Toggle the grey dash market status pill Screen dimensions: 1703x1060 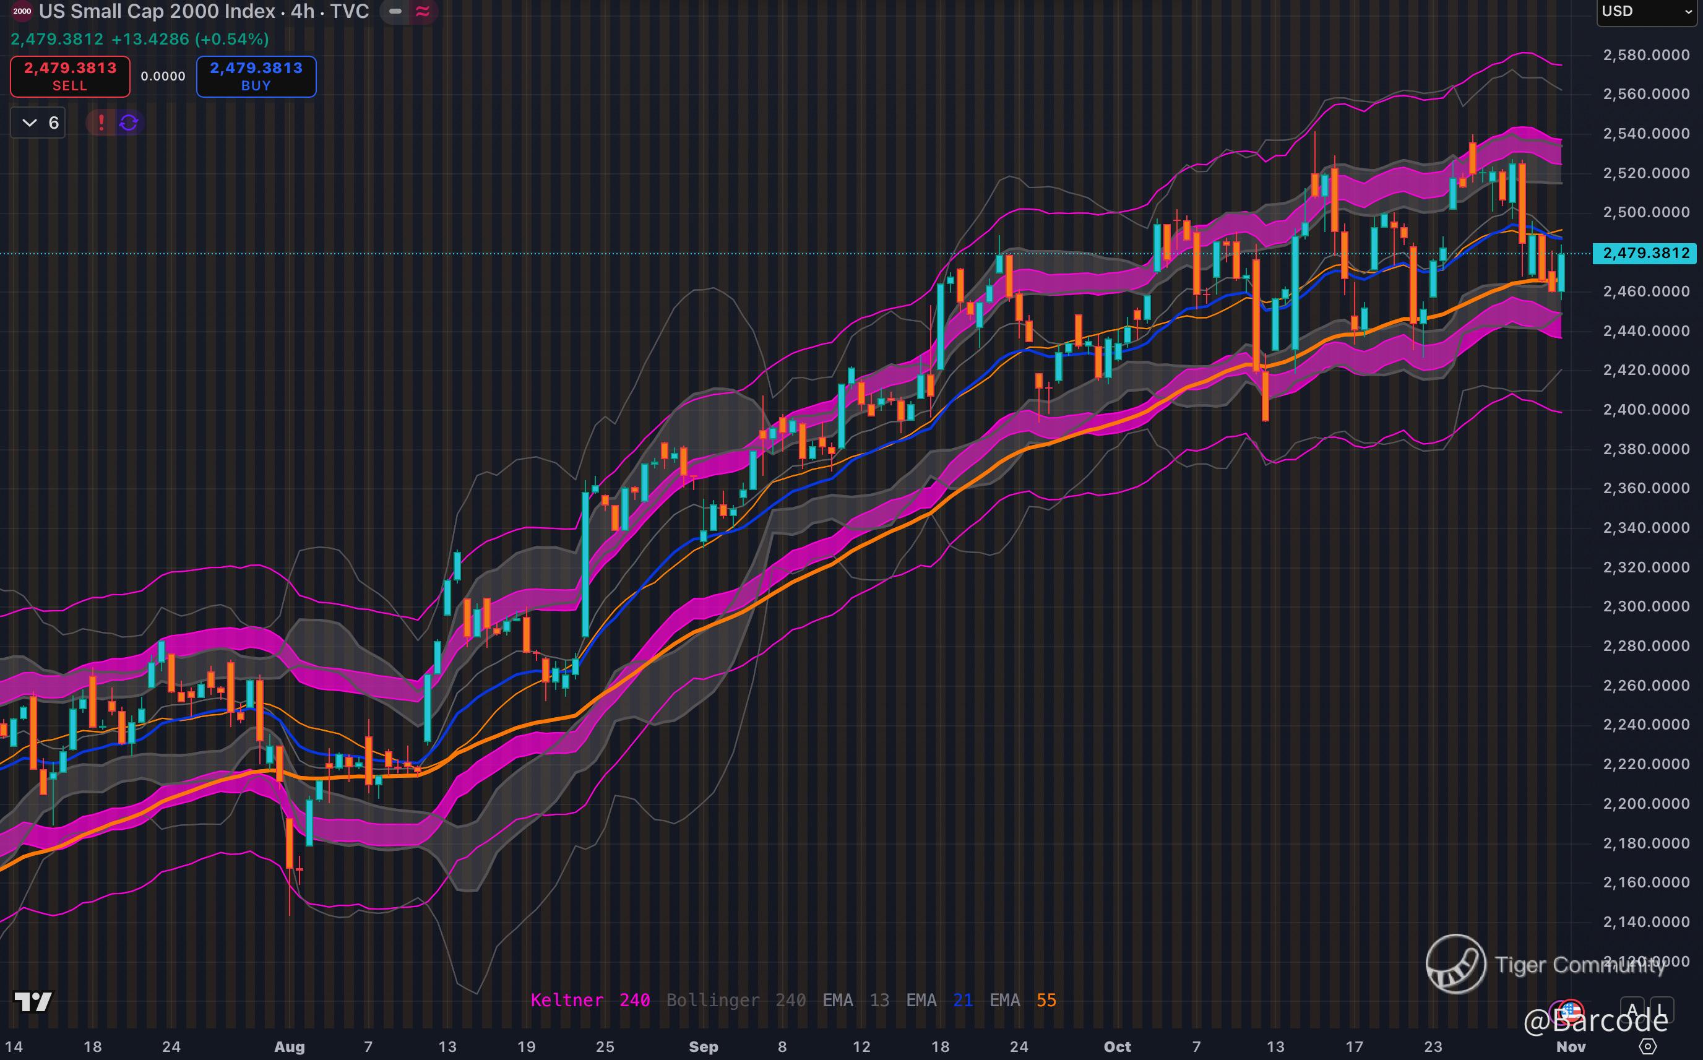395,11
